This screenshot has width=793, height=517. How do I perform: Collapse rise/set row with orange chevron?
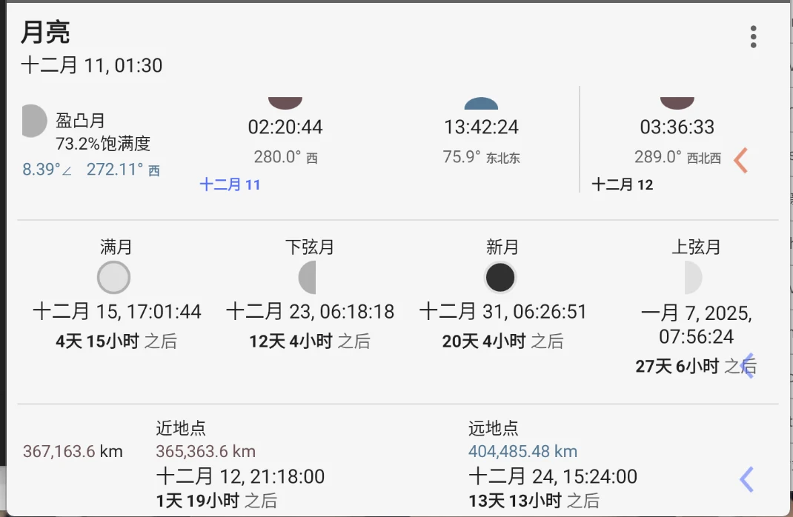pyautogui.click(x=740, y=160)
